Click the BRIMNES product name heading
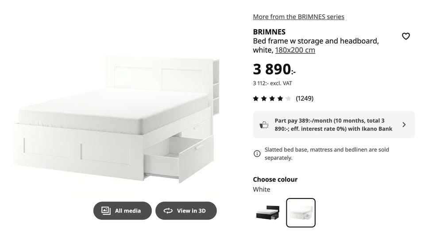The width and height of the screenshot is (425, 237). click(269, 32)
